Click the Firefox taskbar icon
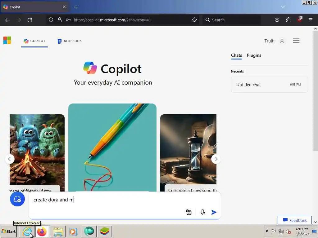The width and height of the screenshot is (318, 238). click(x=42, y=231)
